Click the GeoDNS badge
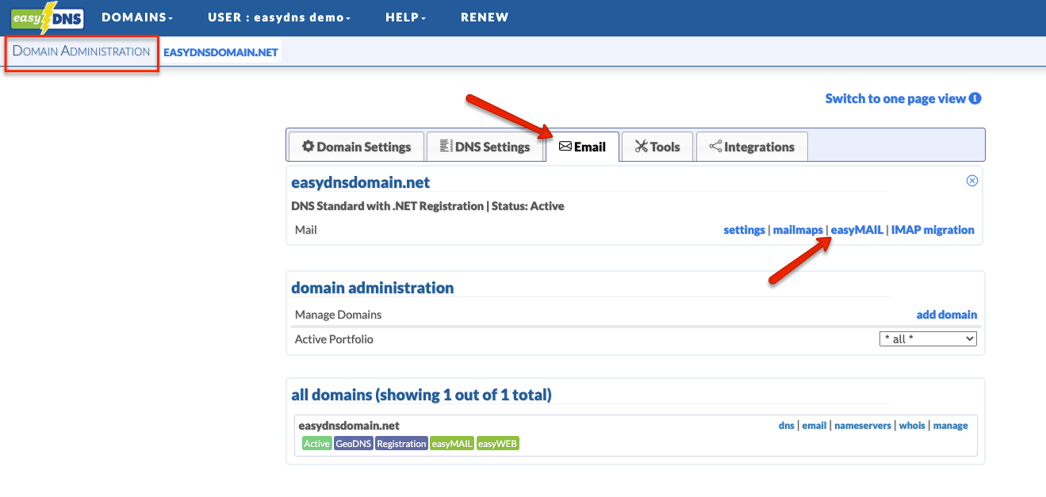 [354, 444]
